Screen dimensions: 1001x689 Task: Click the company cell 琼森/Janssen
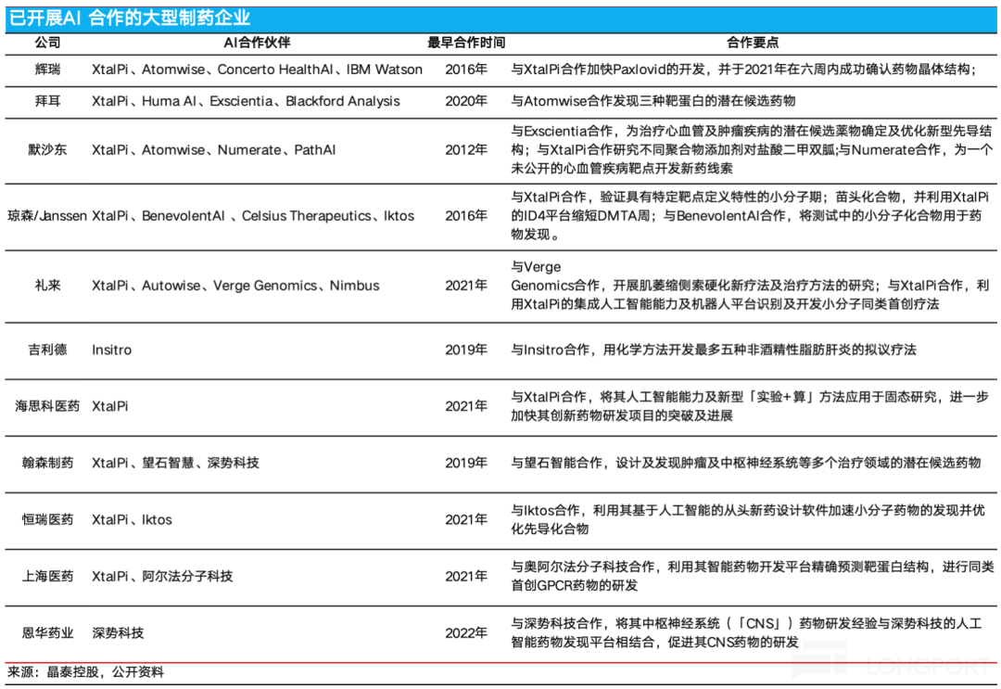pos(47,216)
